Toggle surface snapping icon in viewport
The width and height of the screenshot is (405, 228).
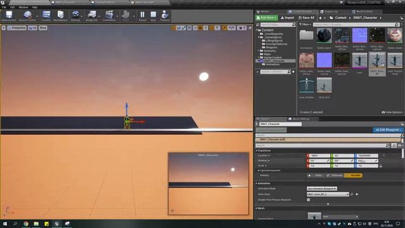coord(195,28)
